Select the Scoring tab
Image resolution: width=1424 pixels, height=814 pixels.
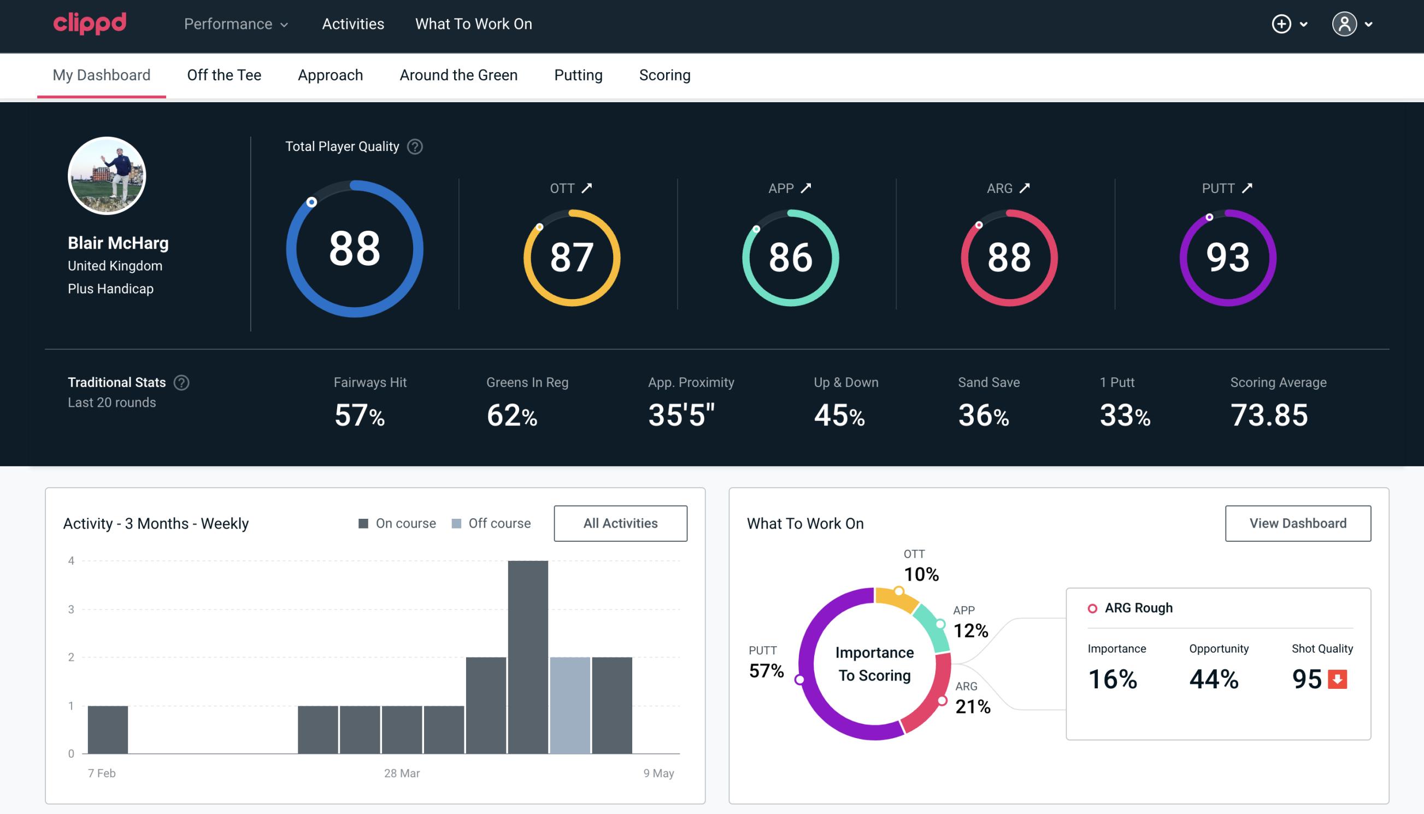click(x=665, y=74)
